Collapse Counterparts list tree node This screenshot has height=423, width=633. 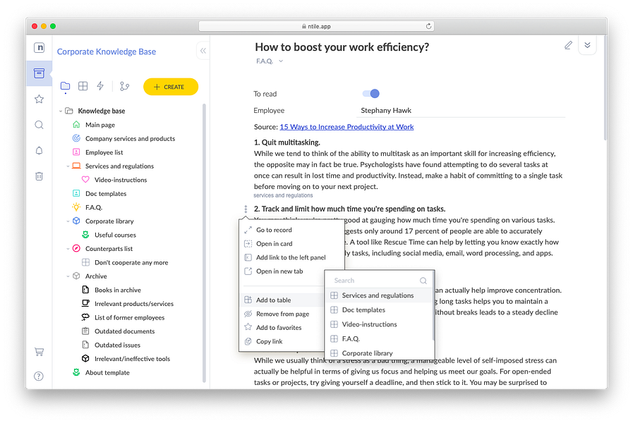point(68,249)
